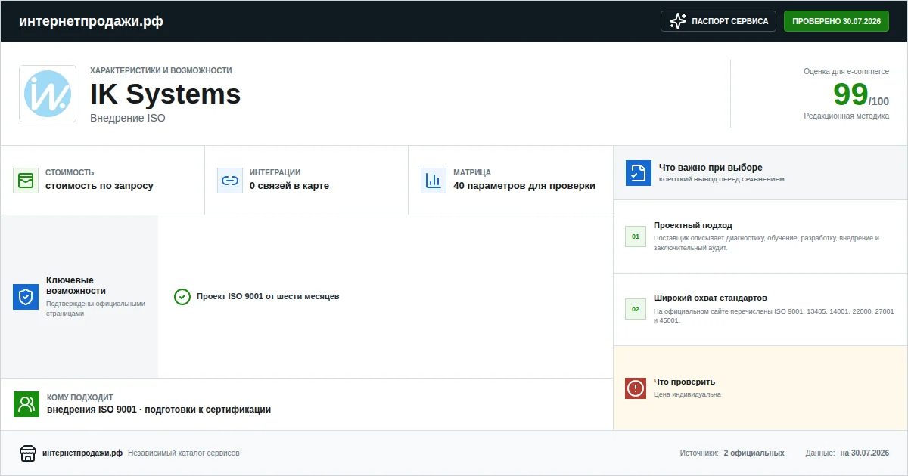Image resolution: width=908 pixels, height=476 pixels.
Task: Click the Характеристики и возможности label
Action: point(161,70)
